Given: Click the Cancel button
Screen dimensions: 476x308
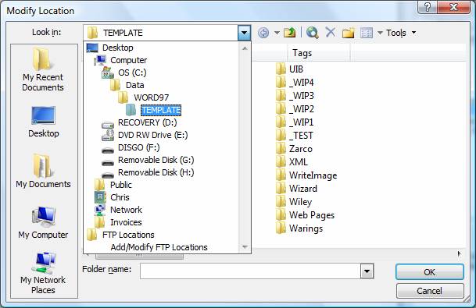Looking at the screenshot, I should pyautogui.click(x=430, y=291).
